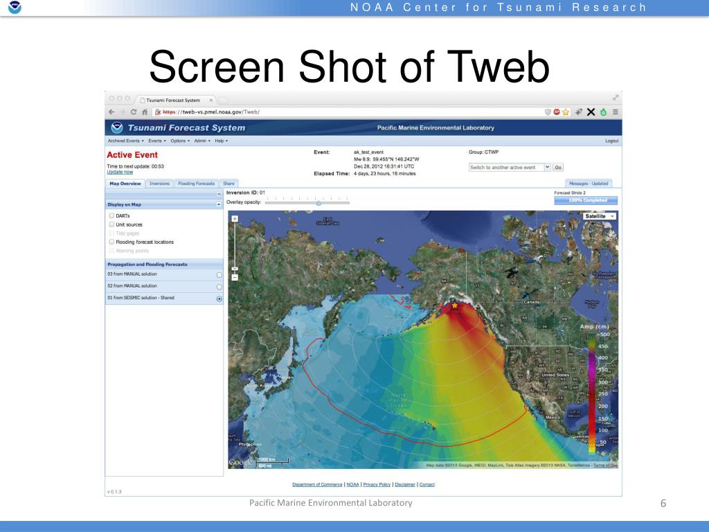The image size is (709, 532).
Task: Click the NOAA logo in Tsunami Forecast header
Action: pos(117,127)
